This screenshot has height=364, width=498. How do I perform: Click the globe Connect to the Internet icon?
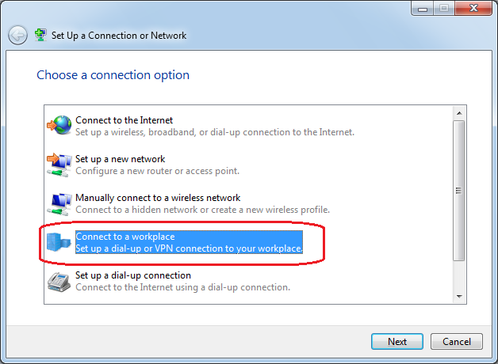59,126
